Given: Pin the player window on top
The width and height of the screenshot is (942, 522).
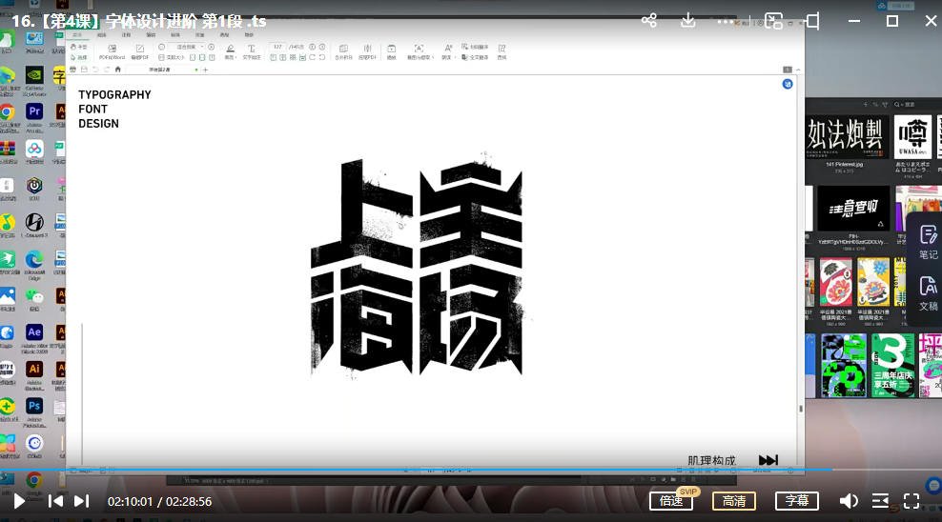Looking at the screenshot, I should coord(812,21).
